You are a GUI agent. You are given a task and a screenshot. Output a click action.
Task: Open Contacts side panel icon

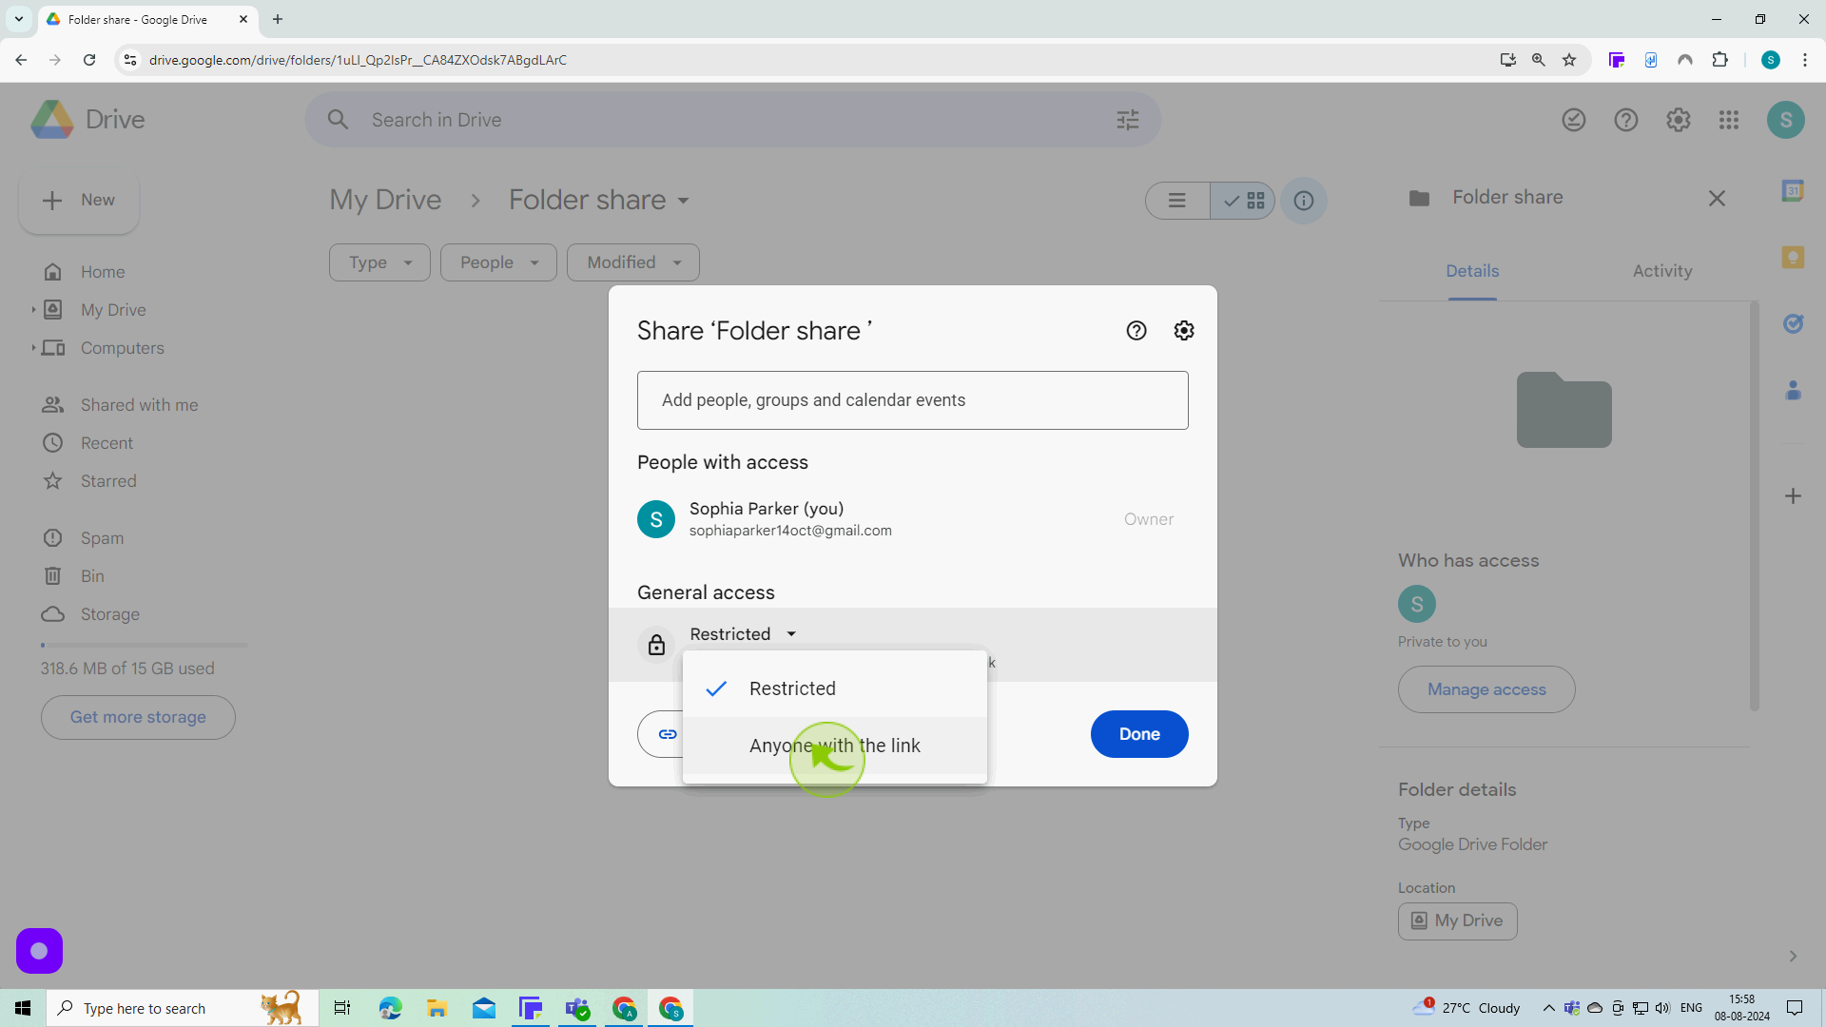pyautogui.click(x=1794, y=390)
